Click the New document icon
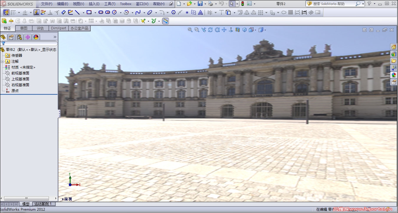The image size is (398, 213). tap(179, 4)
